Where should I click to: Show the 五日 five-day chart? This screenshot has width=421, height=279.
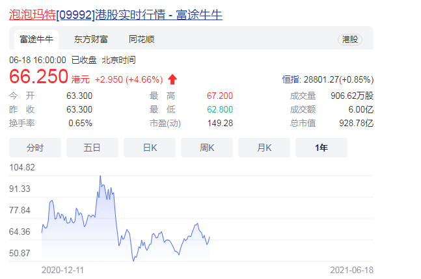(x=92, y=148)
